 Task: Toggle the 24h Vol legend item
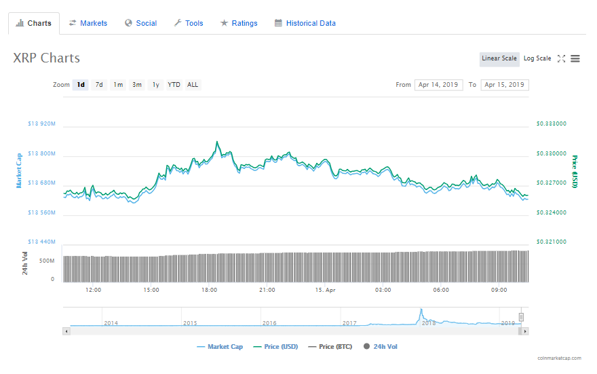pyautogui.click(x=381, y=347)
